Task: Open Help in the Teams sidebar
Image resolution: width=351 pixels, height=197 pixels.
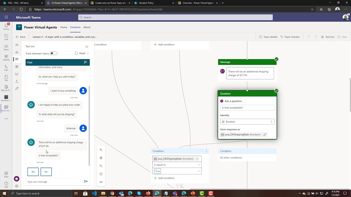Action: tap(6, 185)
